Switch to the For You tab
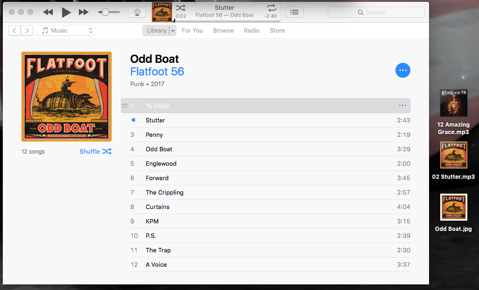Image resolution: width=479 pixels, height=290 pixels. click(x=192, y=30)
